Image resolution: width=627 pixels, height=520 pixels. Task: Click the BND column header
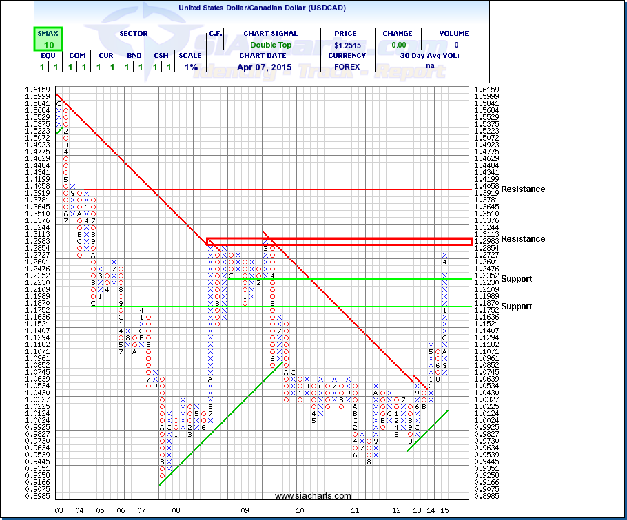click(129, 56)
